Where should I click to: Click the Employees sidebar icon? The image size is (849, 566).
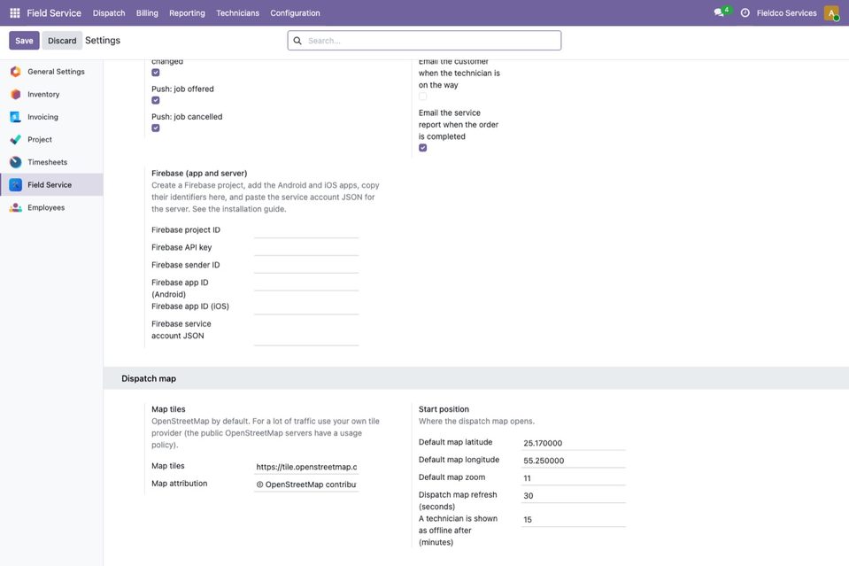click(16, 207)
